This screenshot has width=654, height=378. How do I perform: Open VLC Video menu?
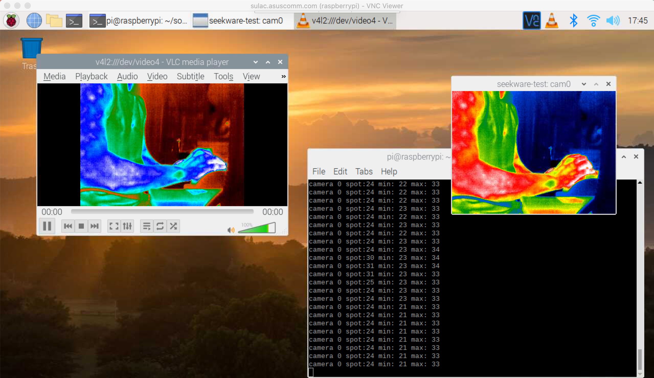pyautogui.click(x=157, y=76)
